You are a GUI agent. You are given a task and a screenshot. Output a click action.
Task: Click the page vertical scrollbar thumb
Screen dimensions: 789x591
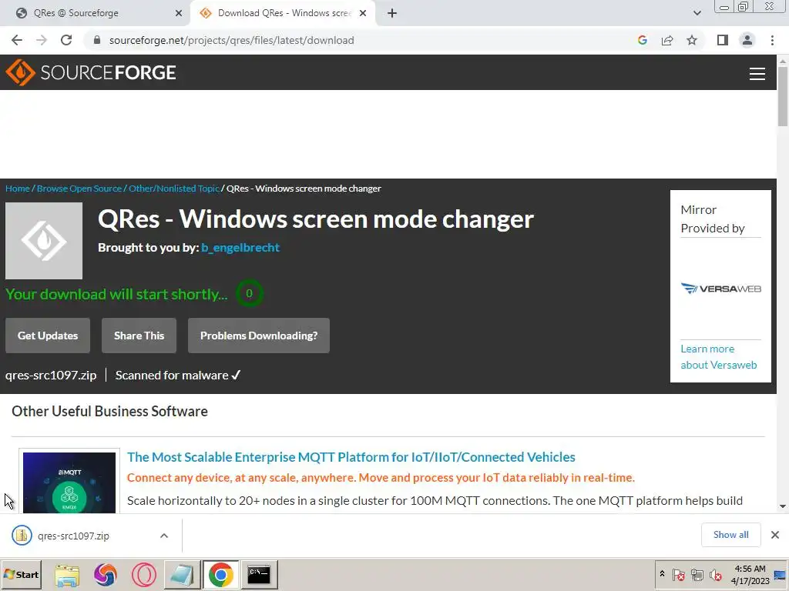(783, 95)
